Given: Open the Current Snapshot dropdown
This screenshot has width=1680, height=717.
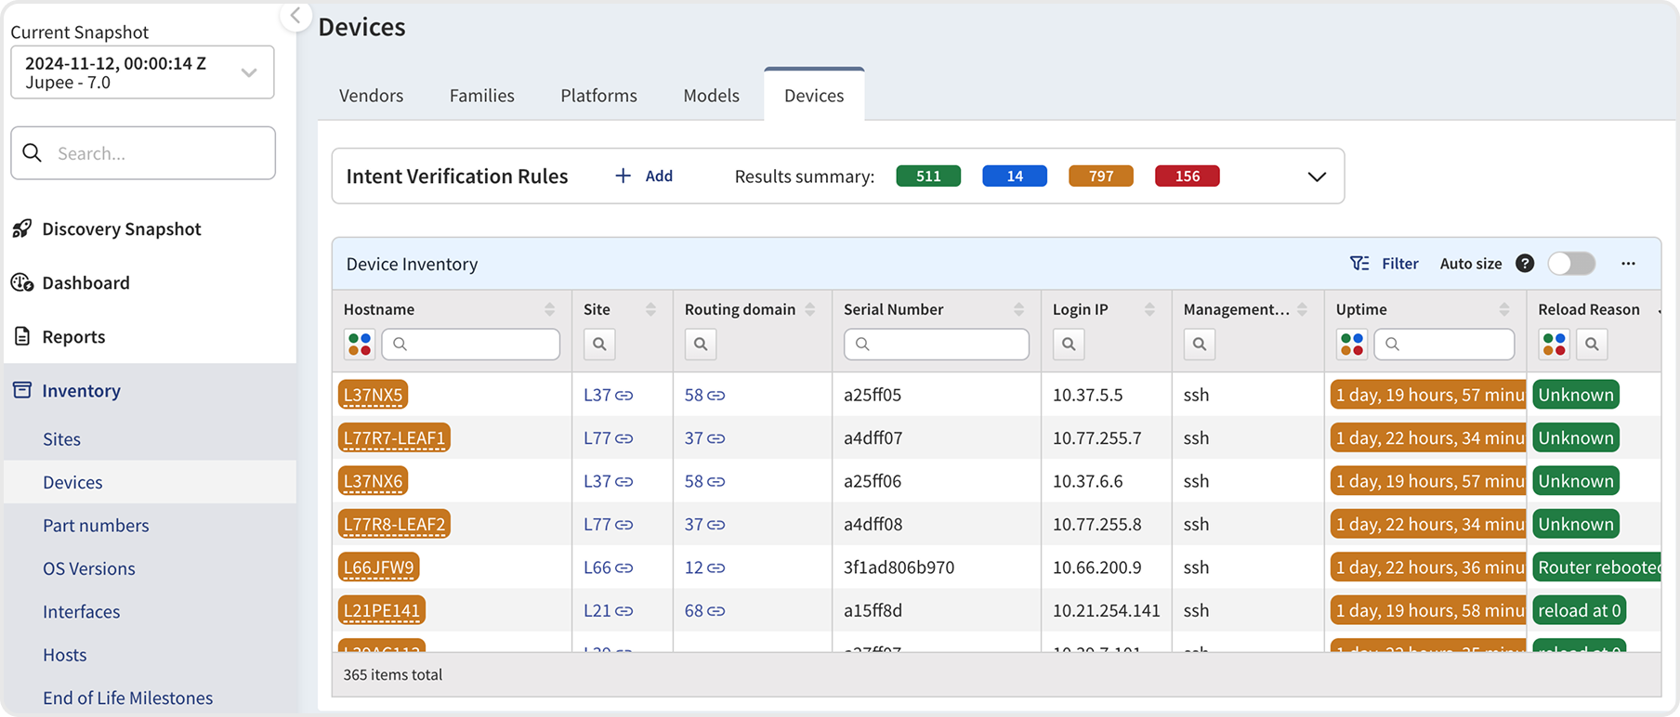Looking at the screenshot, I should click(x=142, y=72).
